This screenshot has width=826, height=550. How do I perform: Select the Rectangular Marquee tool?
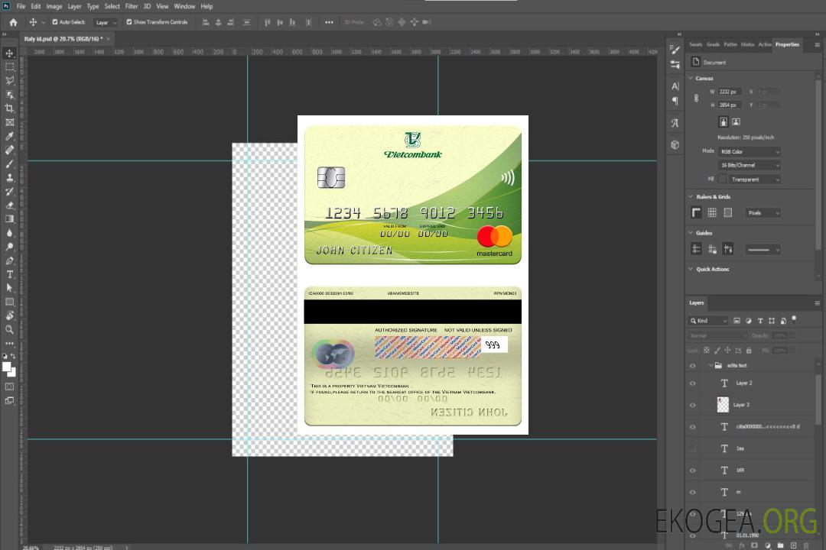9,67
